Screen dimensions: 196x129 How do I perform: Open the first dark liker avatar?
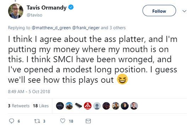click(60, 106)
